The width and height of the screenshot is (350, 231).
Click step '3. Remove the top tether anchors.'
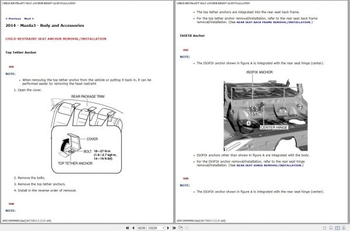(x=40, y=184)
